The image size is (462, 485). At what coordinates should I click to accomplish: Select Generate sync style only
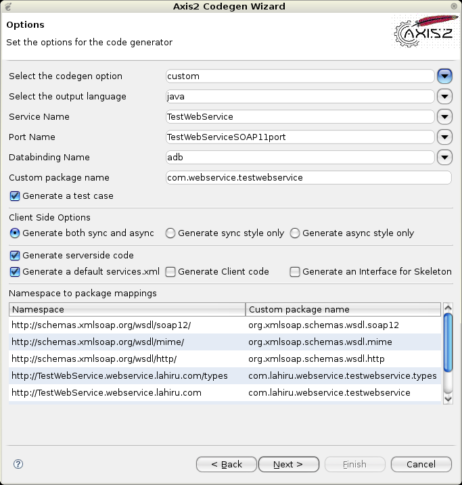170,233
